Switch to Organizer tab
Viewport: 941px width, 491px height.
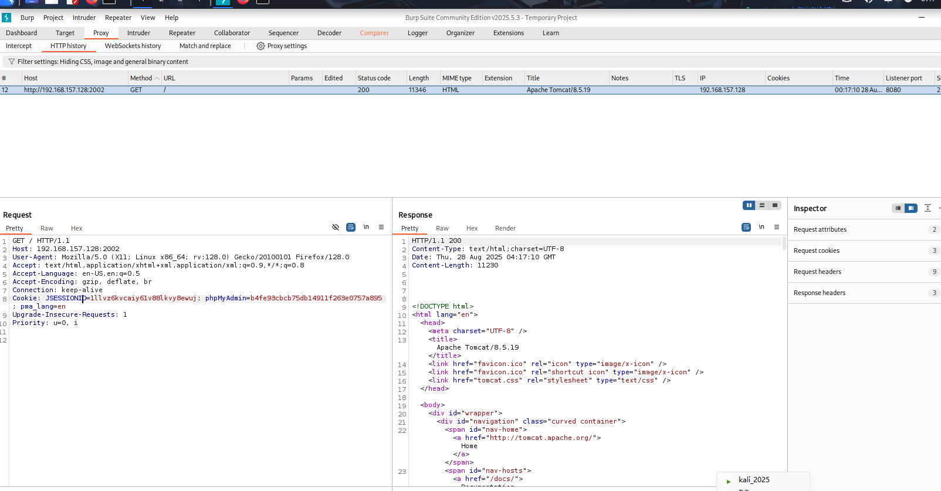tap(461, 33)
